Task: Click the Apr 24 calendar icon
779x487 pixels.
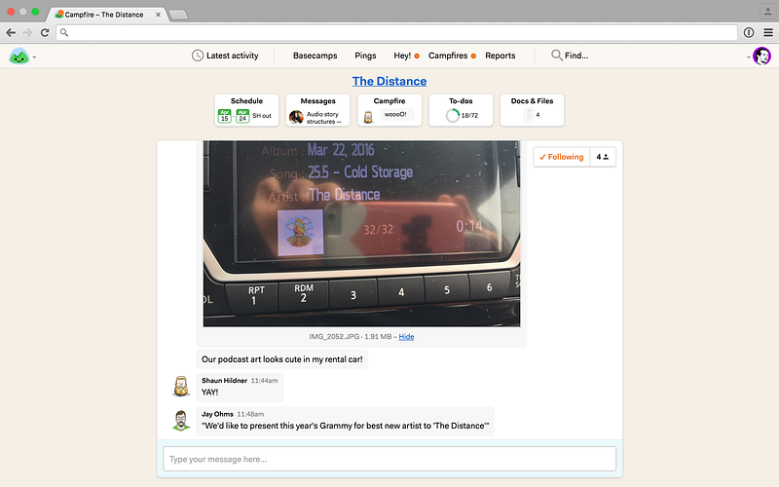Action: point(242,116)
